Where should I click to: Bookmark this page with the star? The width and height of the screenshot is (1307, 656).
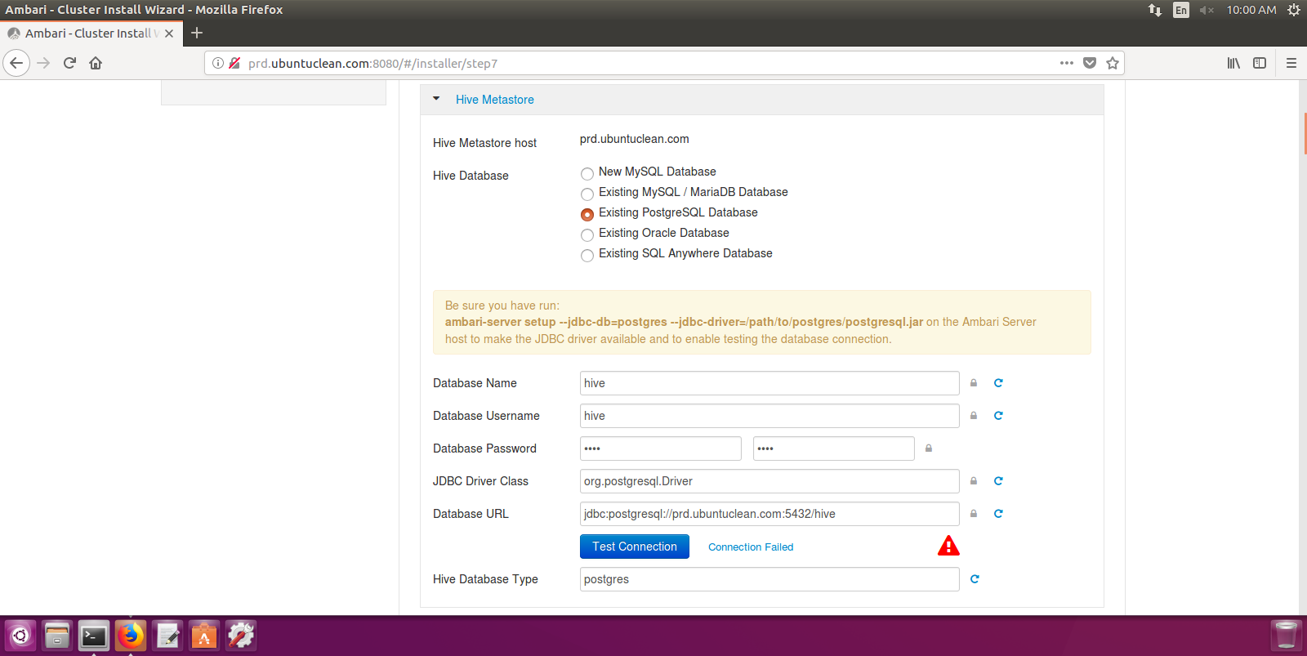click(x=1113, y=63)
